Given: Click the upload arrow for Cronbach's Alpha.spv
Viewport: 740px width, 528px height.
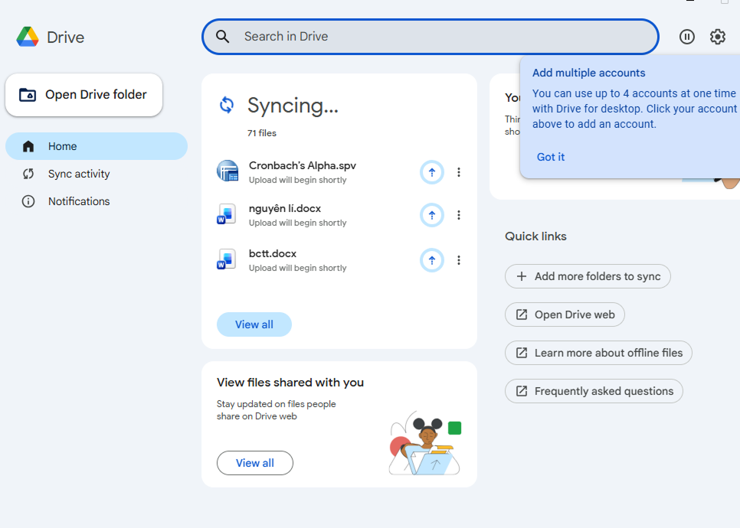Looking at the screenshot, I should 432,173.
